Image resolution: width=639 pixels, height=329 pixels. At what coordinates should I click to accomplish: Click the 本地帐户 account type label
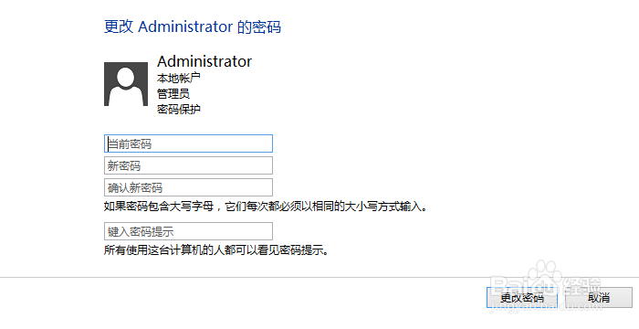pos(179,78)
